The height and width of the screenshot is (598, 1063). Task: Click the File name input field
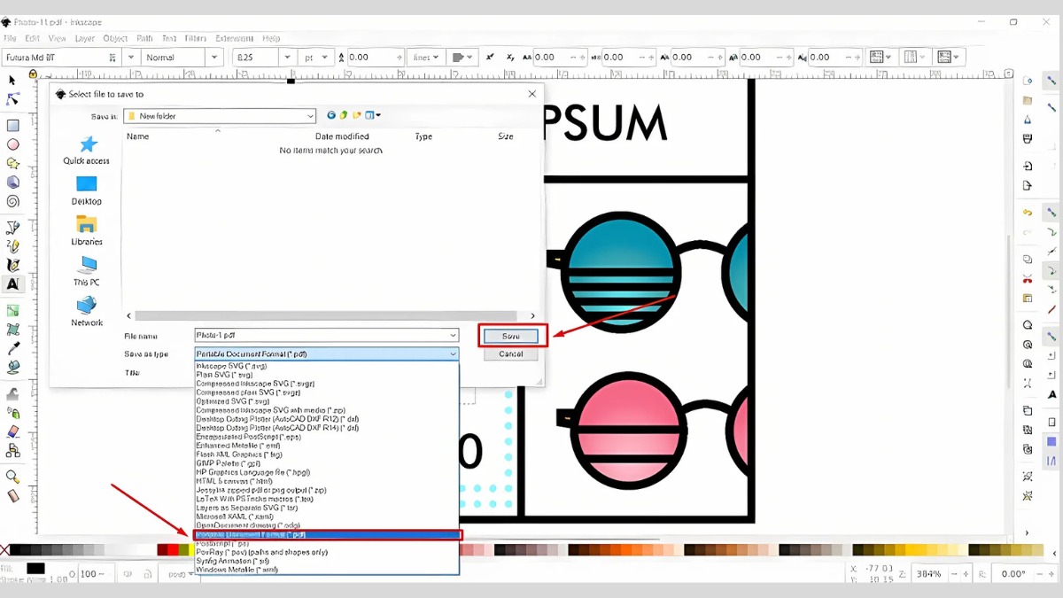click(327, 336)
